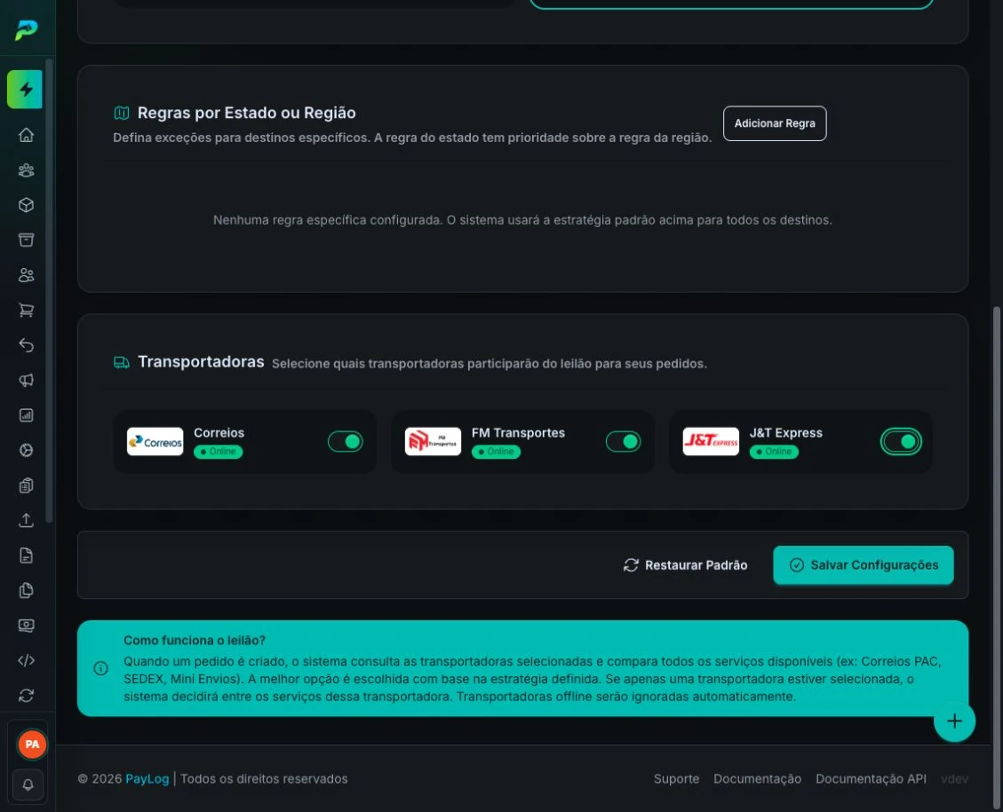Open the PA user avatar
The image size is (1003, 812).
[31, 745]
